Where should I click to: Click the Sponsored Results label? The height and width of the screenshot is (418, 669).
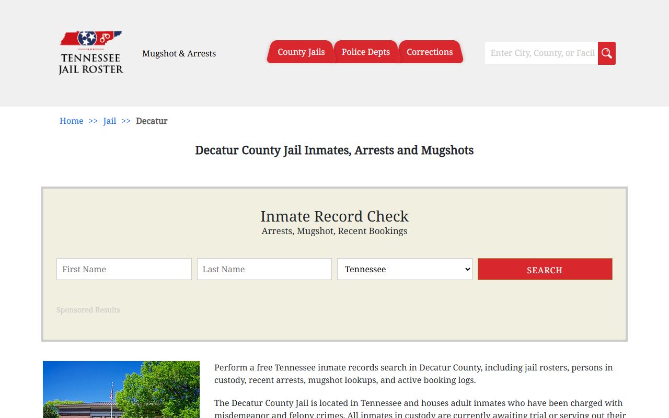coord(88,310)
